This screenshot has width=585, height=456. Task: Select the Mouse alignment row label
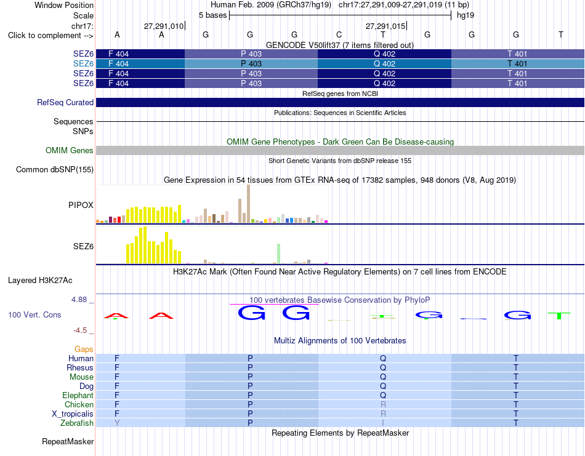click(81, 377)
